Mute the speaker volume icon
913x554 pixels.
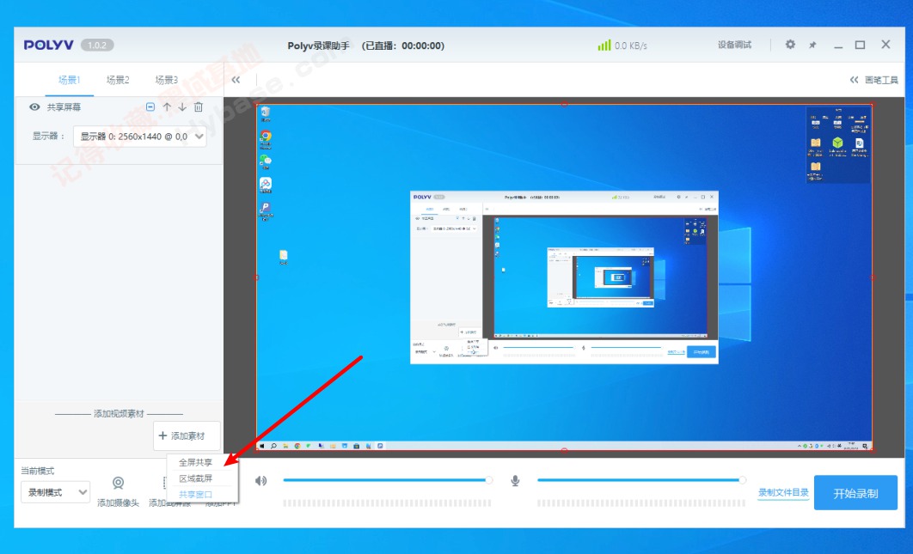(260, 481)
